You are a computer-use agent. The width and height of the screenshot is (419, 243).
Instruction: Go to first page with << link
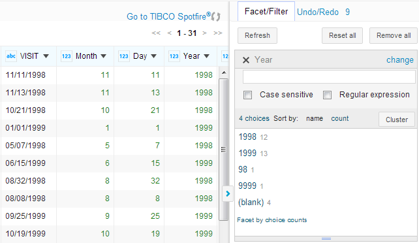156,33
